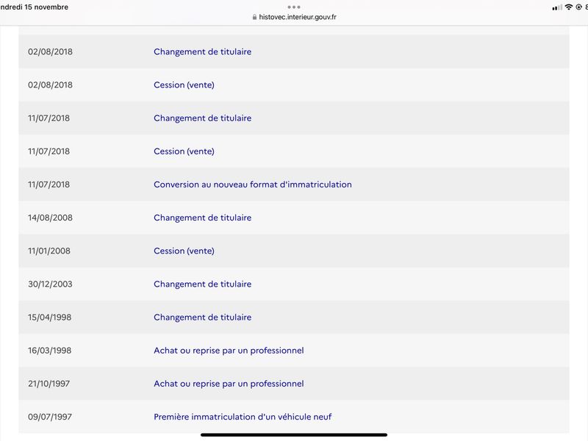Select 21/10/1997 Achat ou reprise row
The width and height of the screenshot is (588, 441).
(294, 384)
